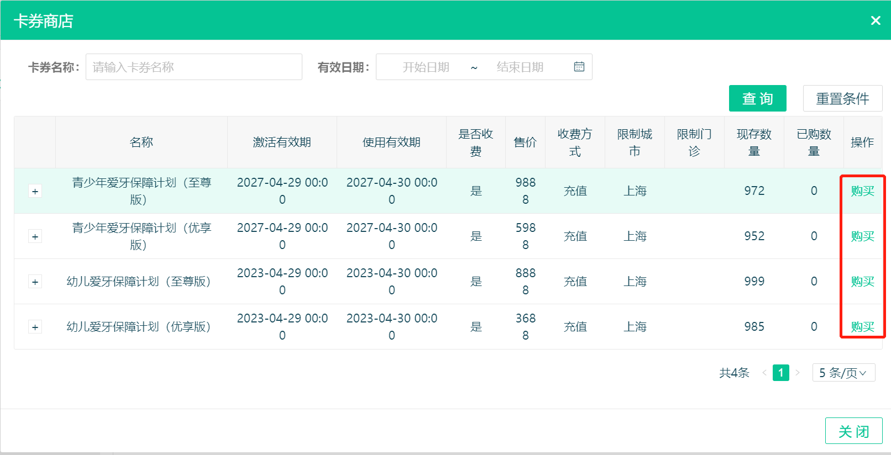Close the 卡券商店 dialog with X
The width and height of the screenshot is (891, 455).
click(x=876, y=20)
